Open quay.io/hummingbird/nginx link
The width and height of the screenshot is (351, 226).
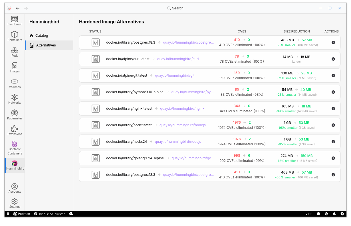182,109
